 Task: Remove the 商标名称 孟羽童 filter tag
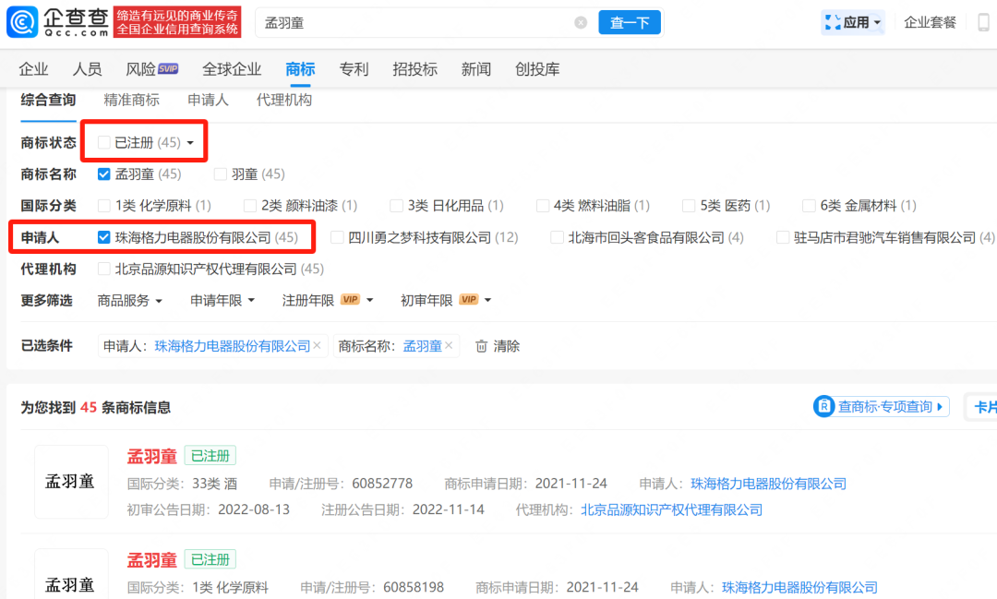click(x=449, y=345)
